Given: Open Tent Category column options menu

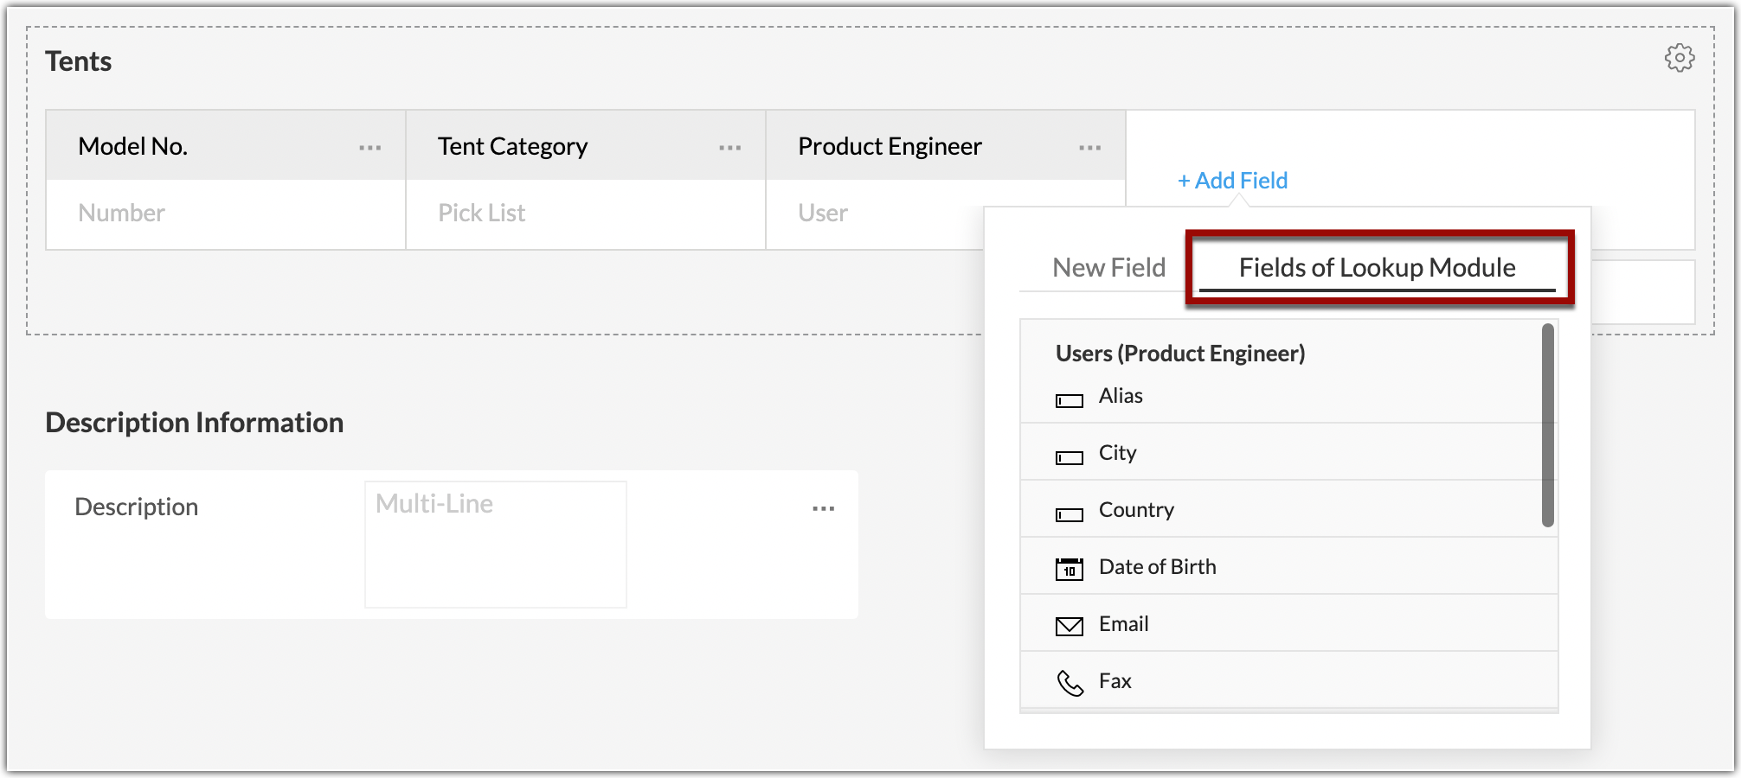Looking at the screenshot, I should [x=729, y=148].
